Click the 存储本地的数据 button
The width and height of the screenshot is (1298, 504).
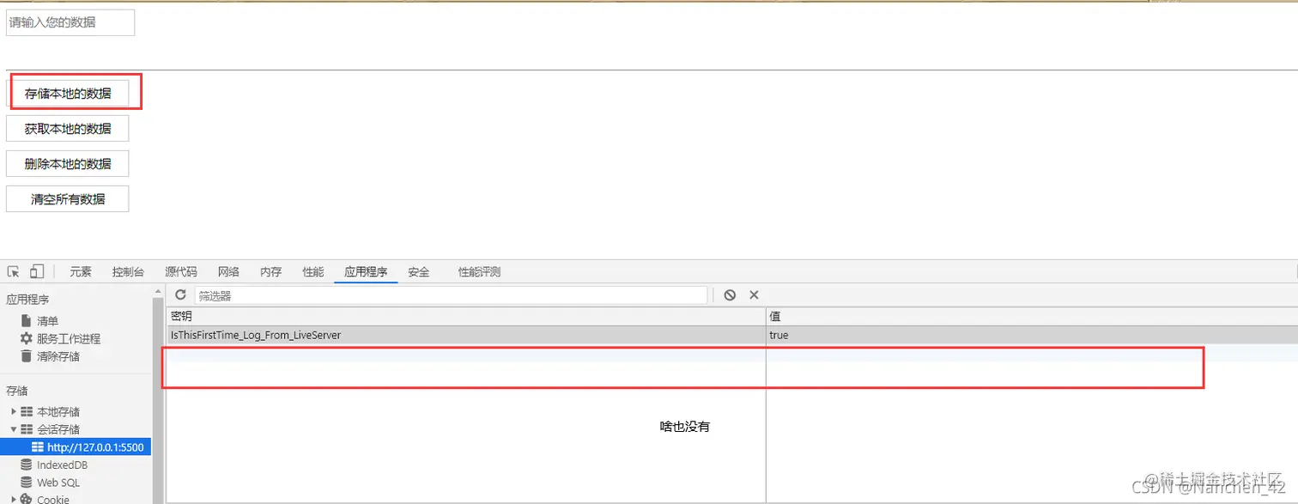tap(68, 94)
